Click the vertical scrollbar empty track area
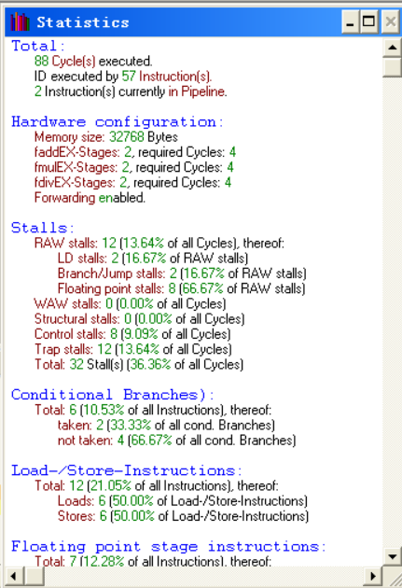 (x=393, y=311)
